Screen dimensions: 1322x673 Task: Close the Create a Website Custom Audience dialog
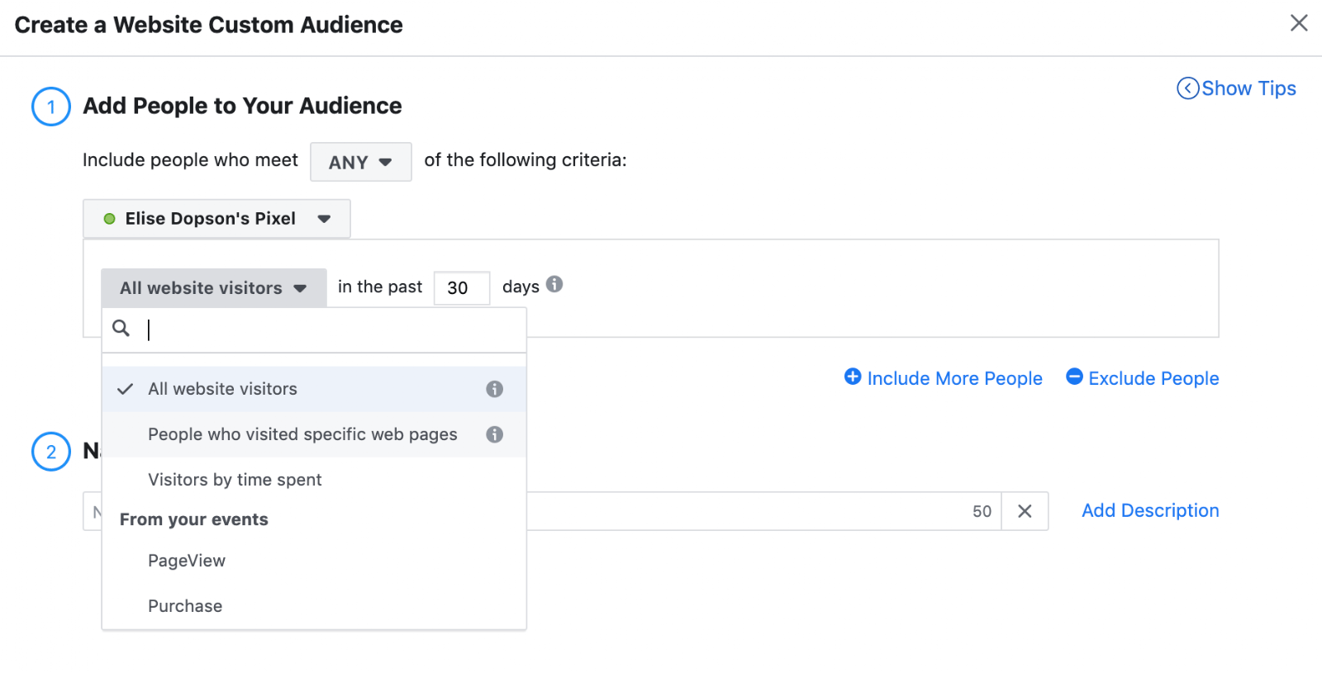(x=1299, y=23)
